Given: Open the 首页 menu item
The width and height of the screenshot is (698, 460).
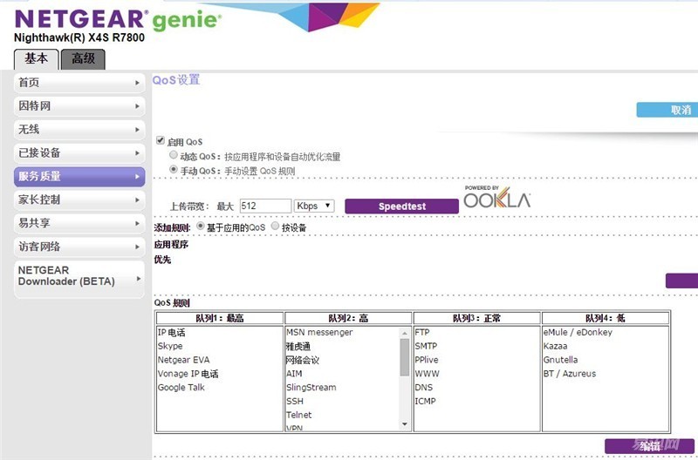Looking at the screenshot, I should [79, 83].
